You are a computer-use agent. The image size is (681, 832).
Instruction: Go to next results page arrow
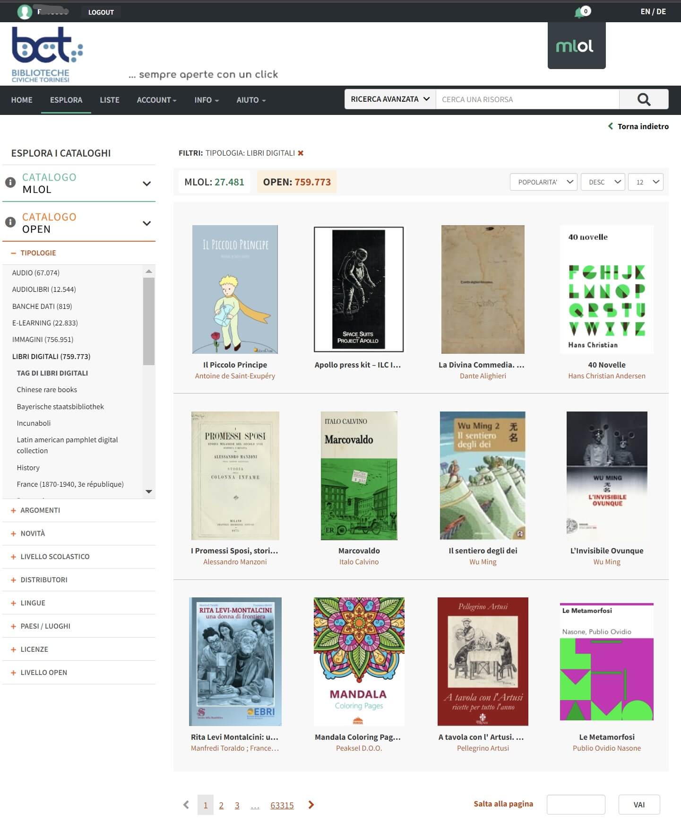point(311,805)
